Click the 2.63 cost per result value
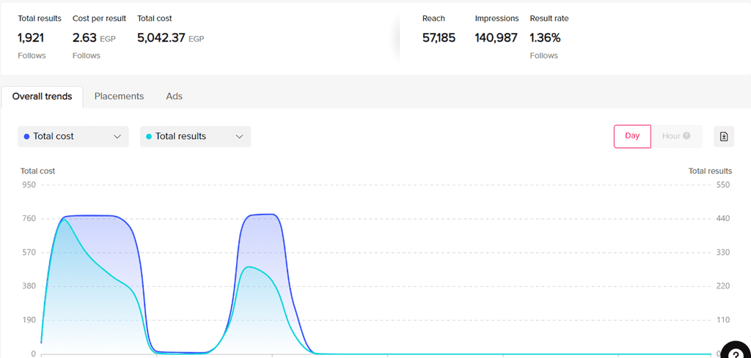Viewport: 751px width, 358px height. click(84, 38)
